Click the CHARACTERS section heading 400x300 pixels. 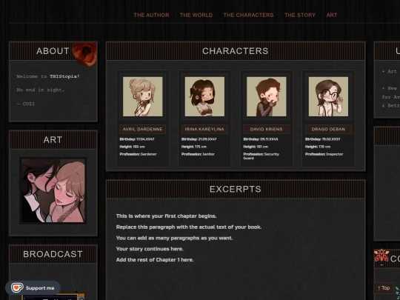[x=236, y=51]
